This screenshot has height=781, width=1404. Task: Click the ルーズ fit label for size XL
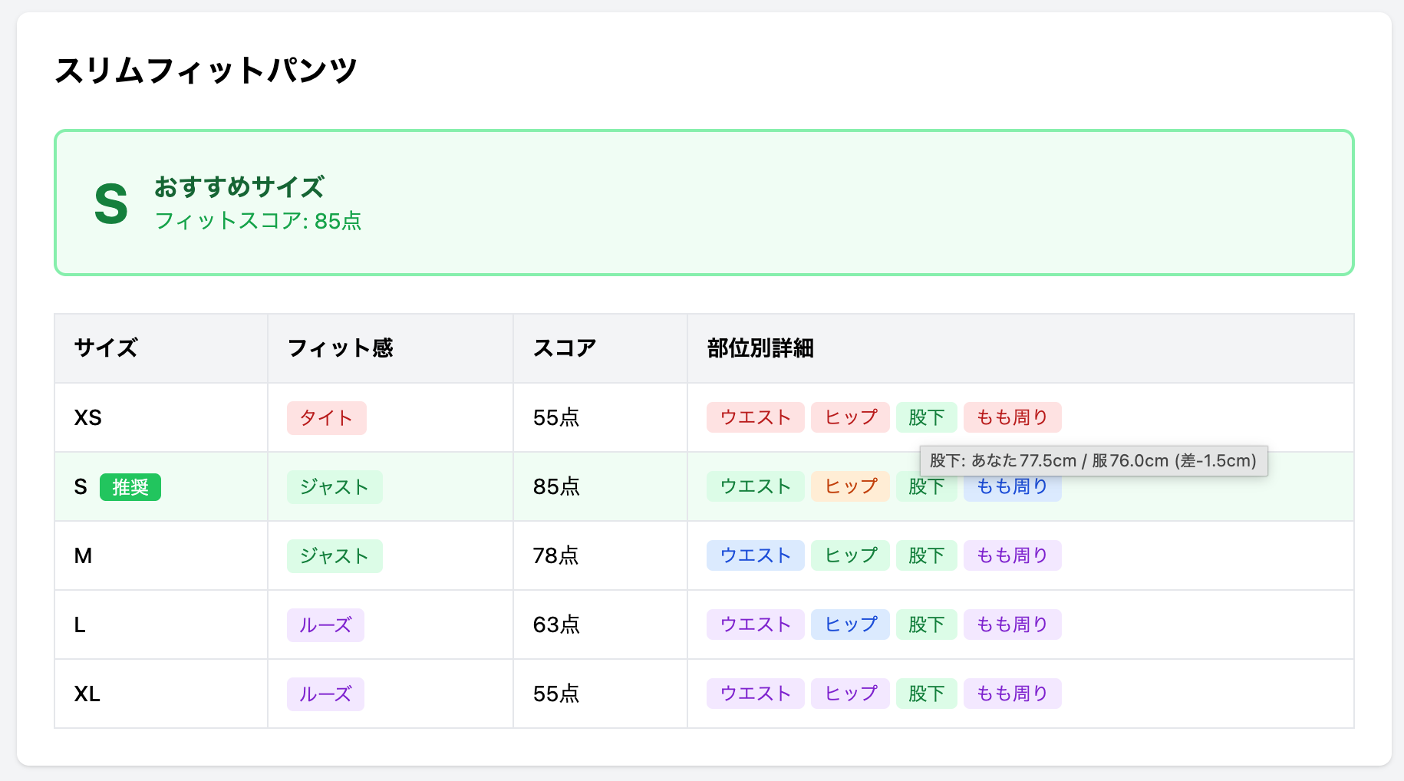[x=325, y=693]
